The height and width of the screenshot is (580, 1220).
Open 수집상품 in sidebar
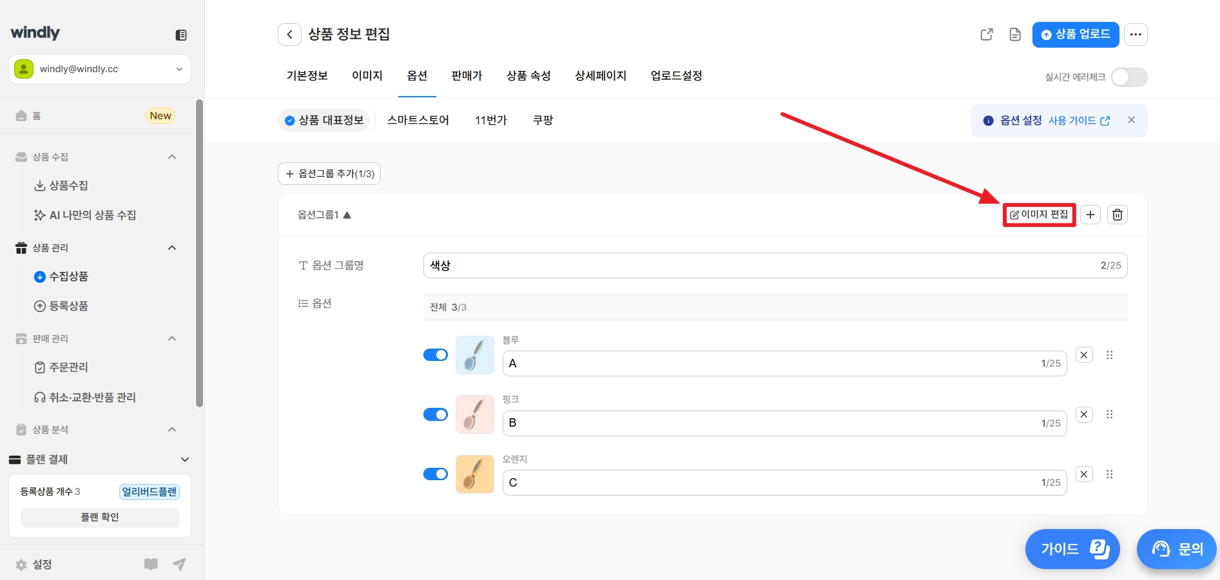click(61, 276)
